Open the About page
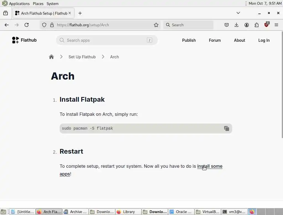The image size is (283, 215). click(240, 40)
